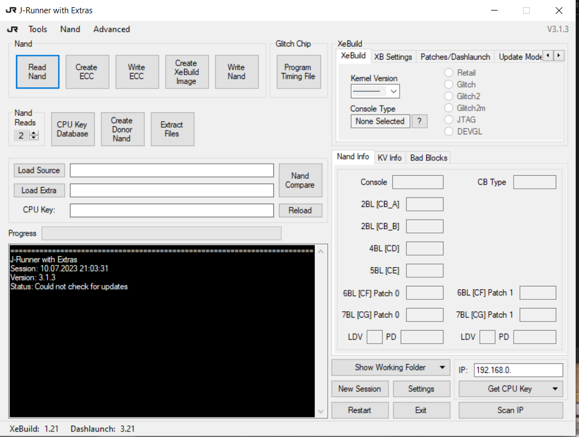This screenshot has height=437, width=579.
Task: Select the JTAG radio button
Action: coord(449,120)
